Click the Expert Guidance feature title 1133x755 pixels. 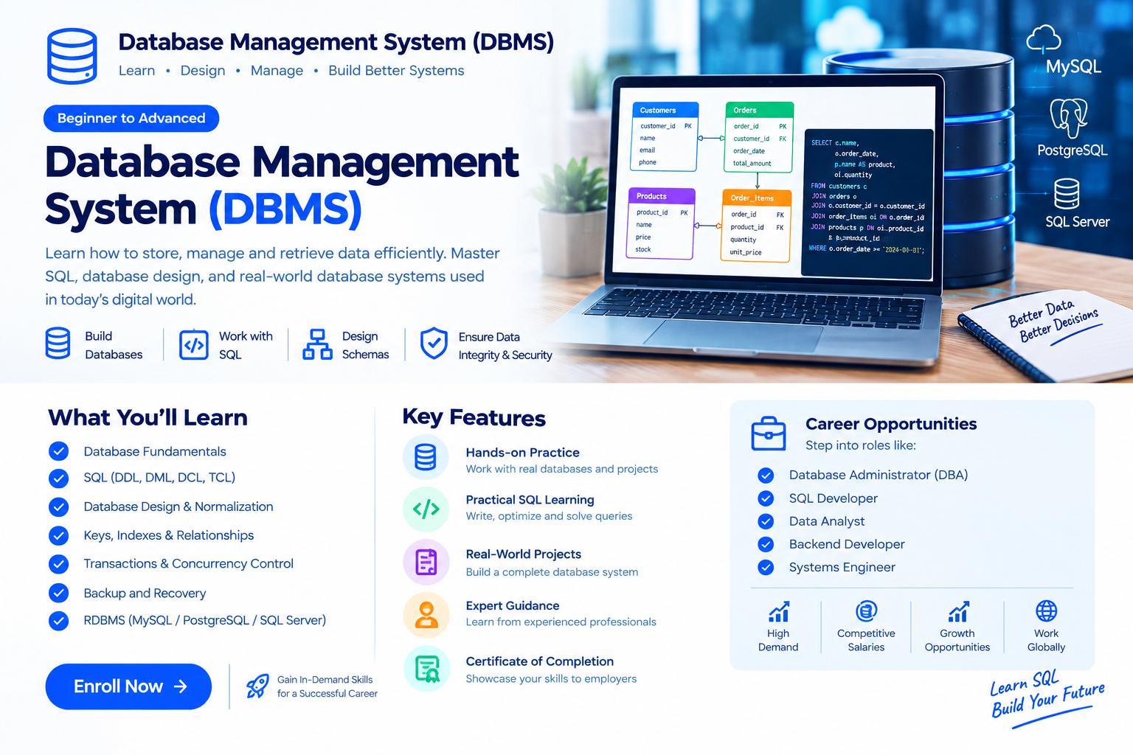(x=513, y=606)
